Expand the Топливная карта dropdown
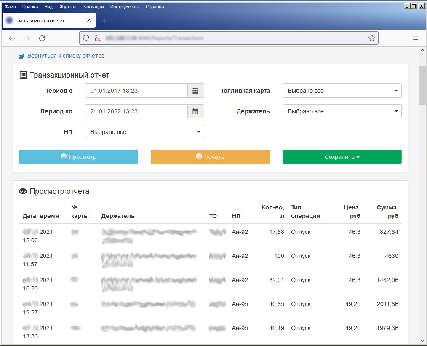The width and height of the screenshot is (427, 346). click(342, 91)
